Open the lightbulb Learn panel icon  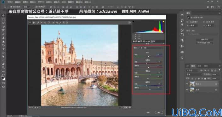(182, 58)
